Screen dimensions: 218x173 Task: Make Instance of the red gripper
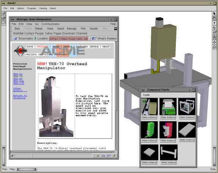click(168, 141)
